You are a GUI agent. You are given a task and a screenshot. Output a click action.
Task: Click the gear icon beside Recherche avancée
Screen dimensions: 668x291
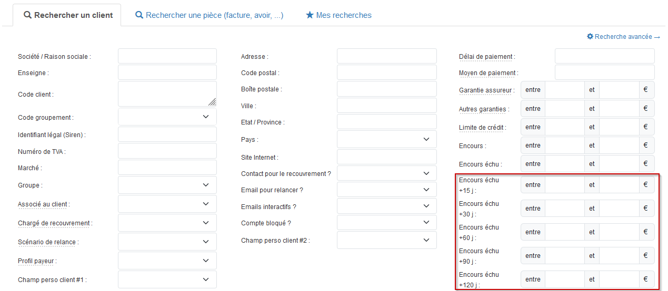[x=590, y=37]
